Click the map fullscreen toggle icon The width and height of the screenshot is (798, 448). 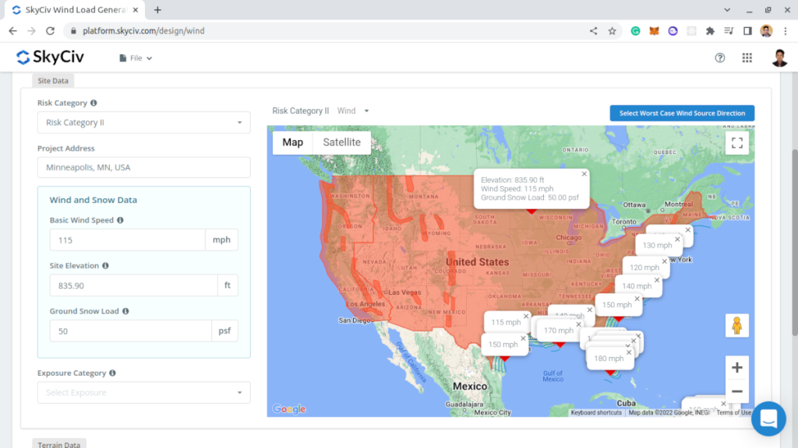point(736,143)
